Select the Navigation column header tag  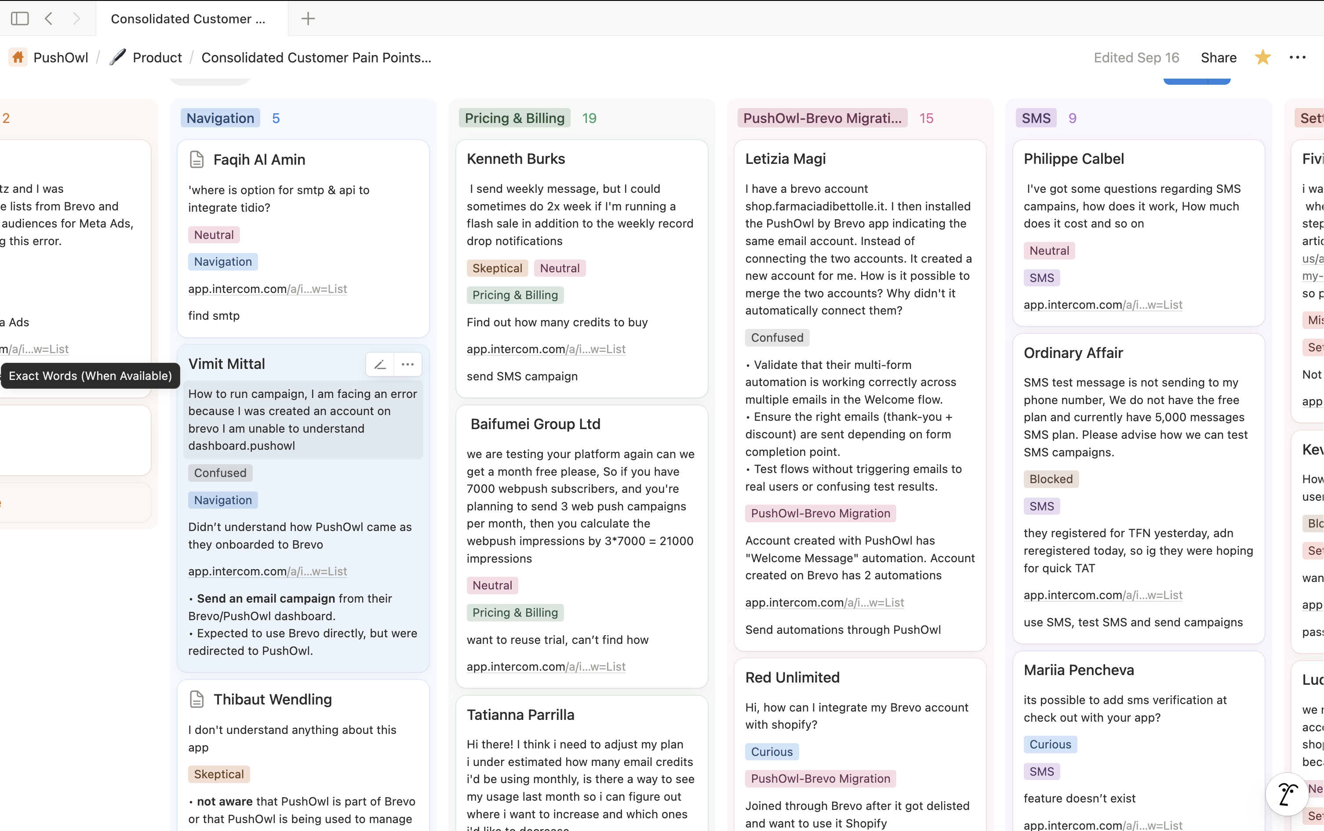point(220,118)
